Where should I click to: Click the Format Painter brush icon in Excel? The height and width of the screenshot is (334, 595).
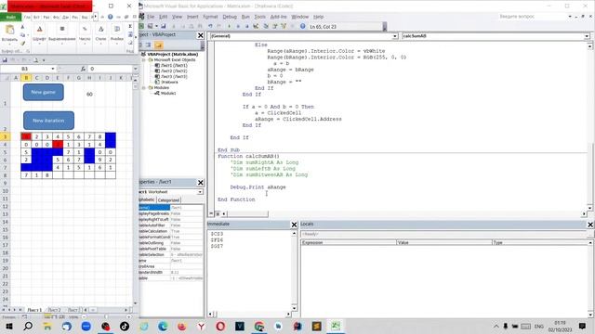click(x=22, y=44)
